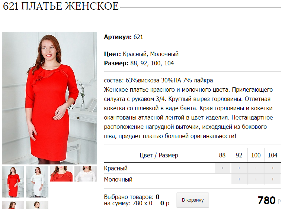This screenshot has height=209, width=285.
Task: Select white dress full-length thumbnail
Action: (x=37, y=182)
